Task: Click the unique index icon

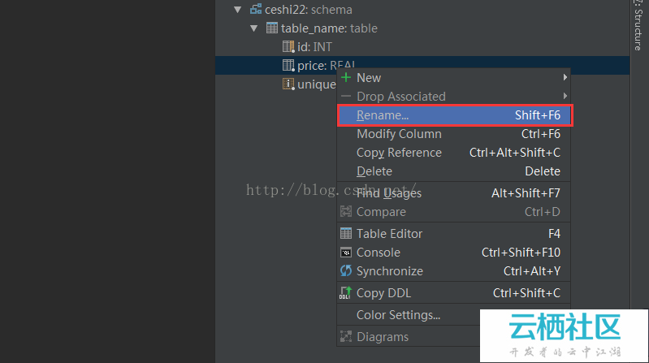Action: pyautogui.click(x=288, y=84)
